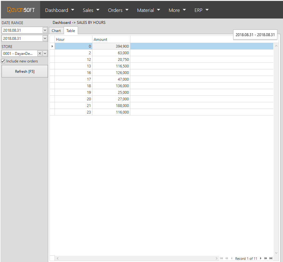Open the Material menu
This screenshot has height=262, width=283.
[149, 10]
